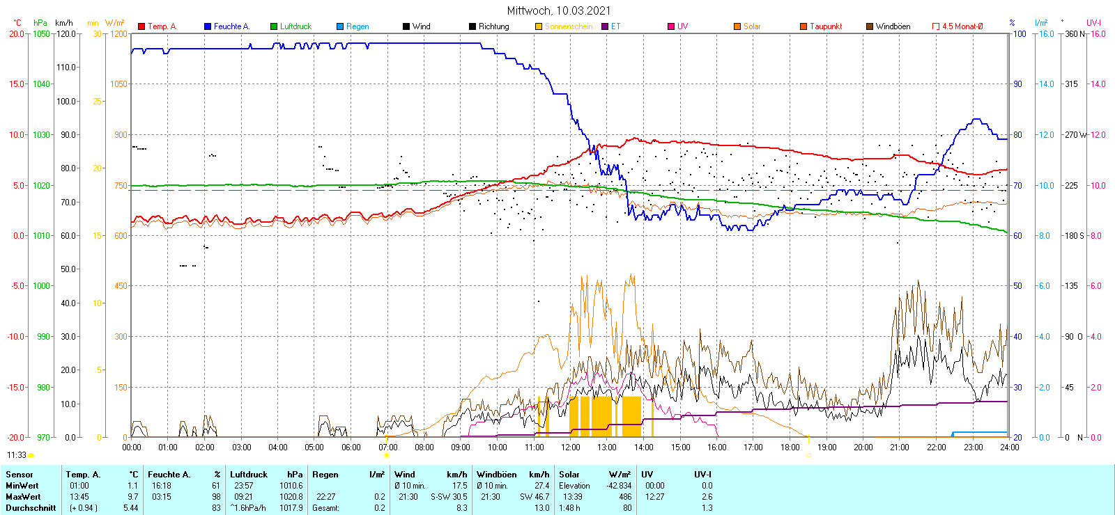The height and width of the screenshot is (515, 1115).
Task: Click the sunshine duration 1:48 h
Action: coord(569,508)
